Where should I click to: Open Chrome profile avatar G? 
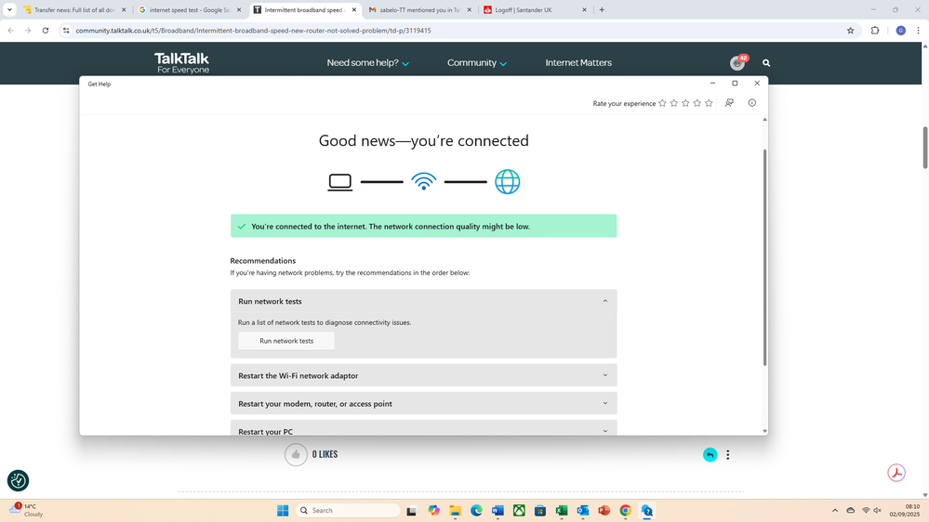tap(900, 30)
